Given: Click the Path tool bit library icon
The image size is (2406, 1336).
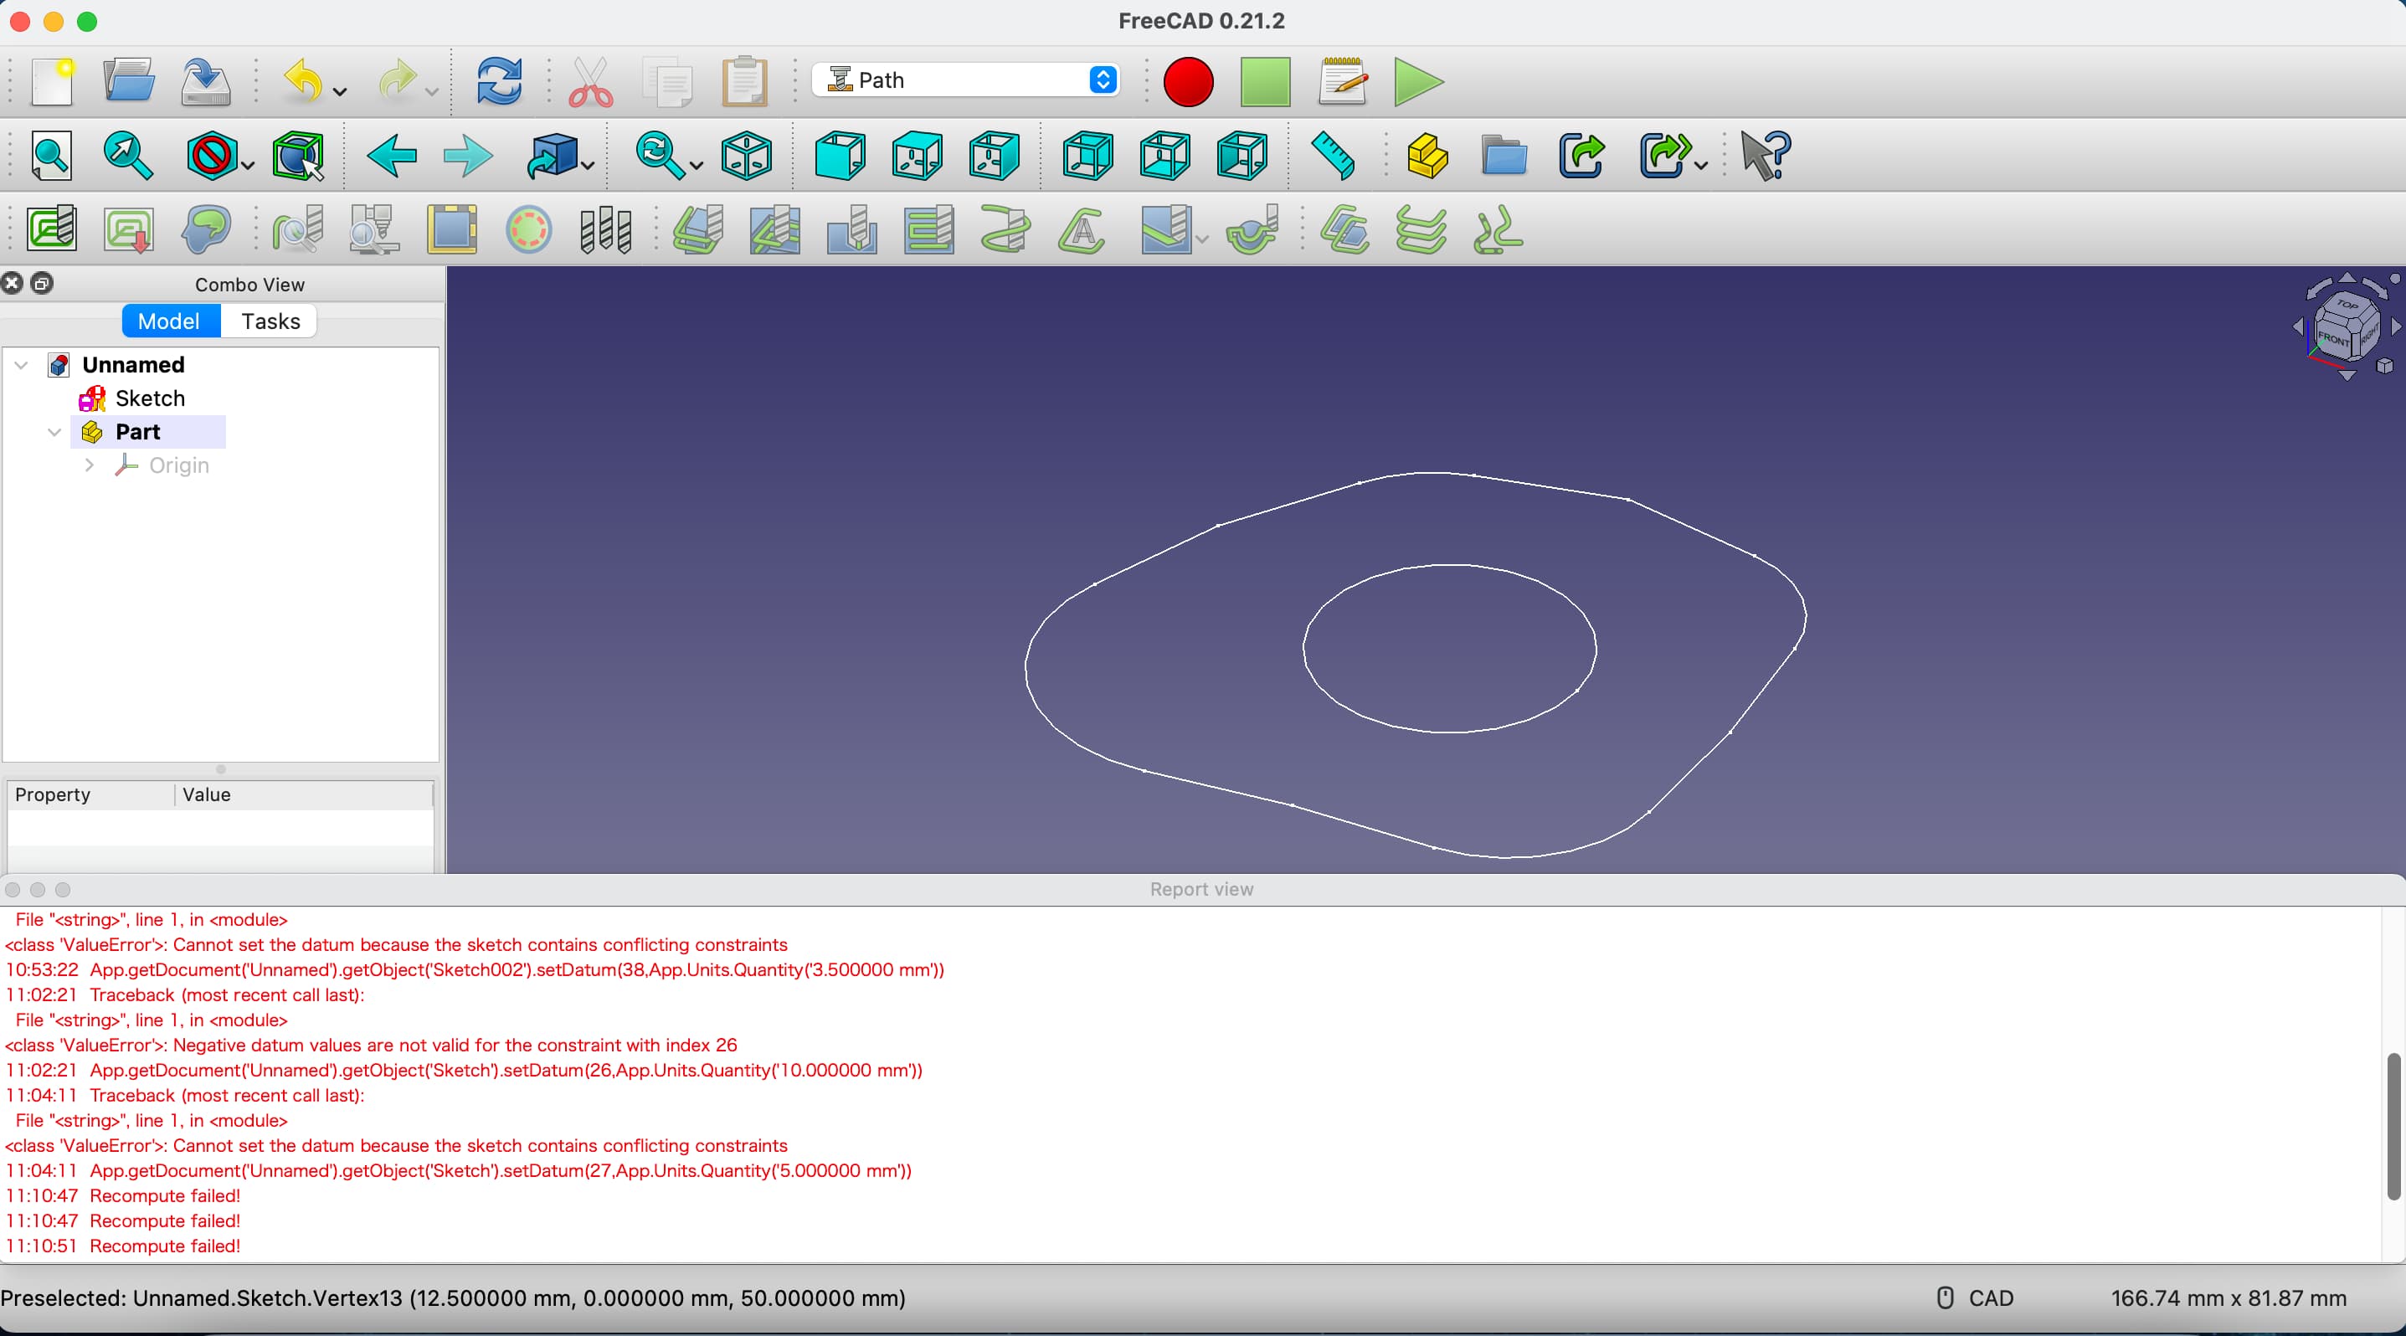Looking at the screenshot, I should pos(605,229).
